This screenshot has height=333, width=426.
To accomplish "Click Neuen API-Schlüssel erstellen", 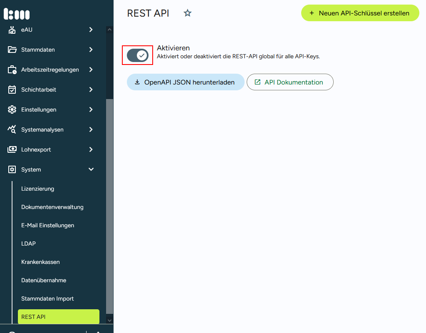I will [360, 13].
